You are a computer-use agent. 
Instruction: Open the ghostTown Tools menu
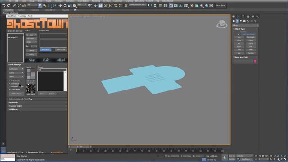[x=30, y=16]
